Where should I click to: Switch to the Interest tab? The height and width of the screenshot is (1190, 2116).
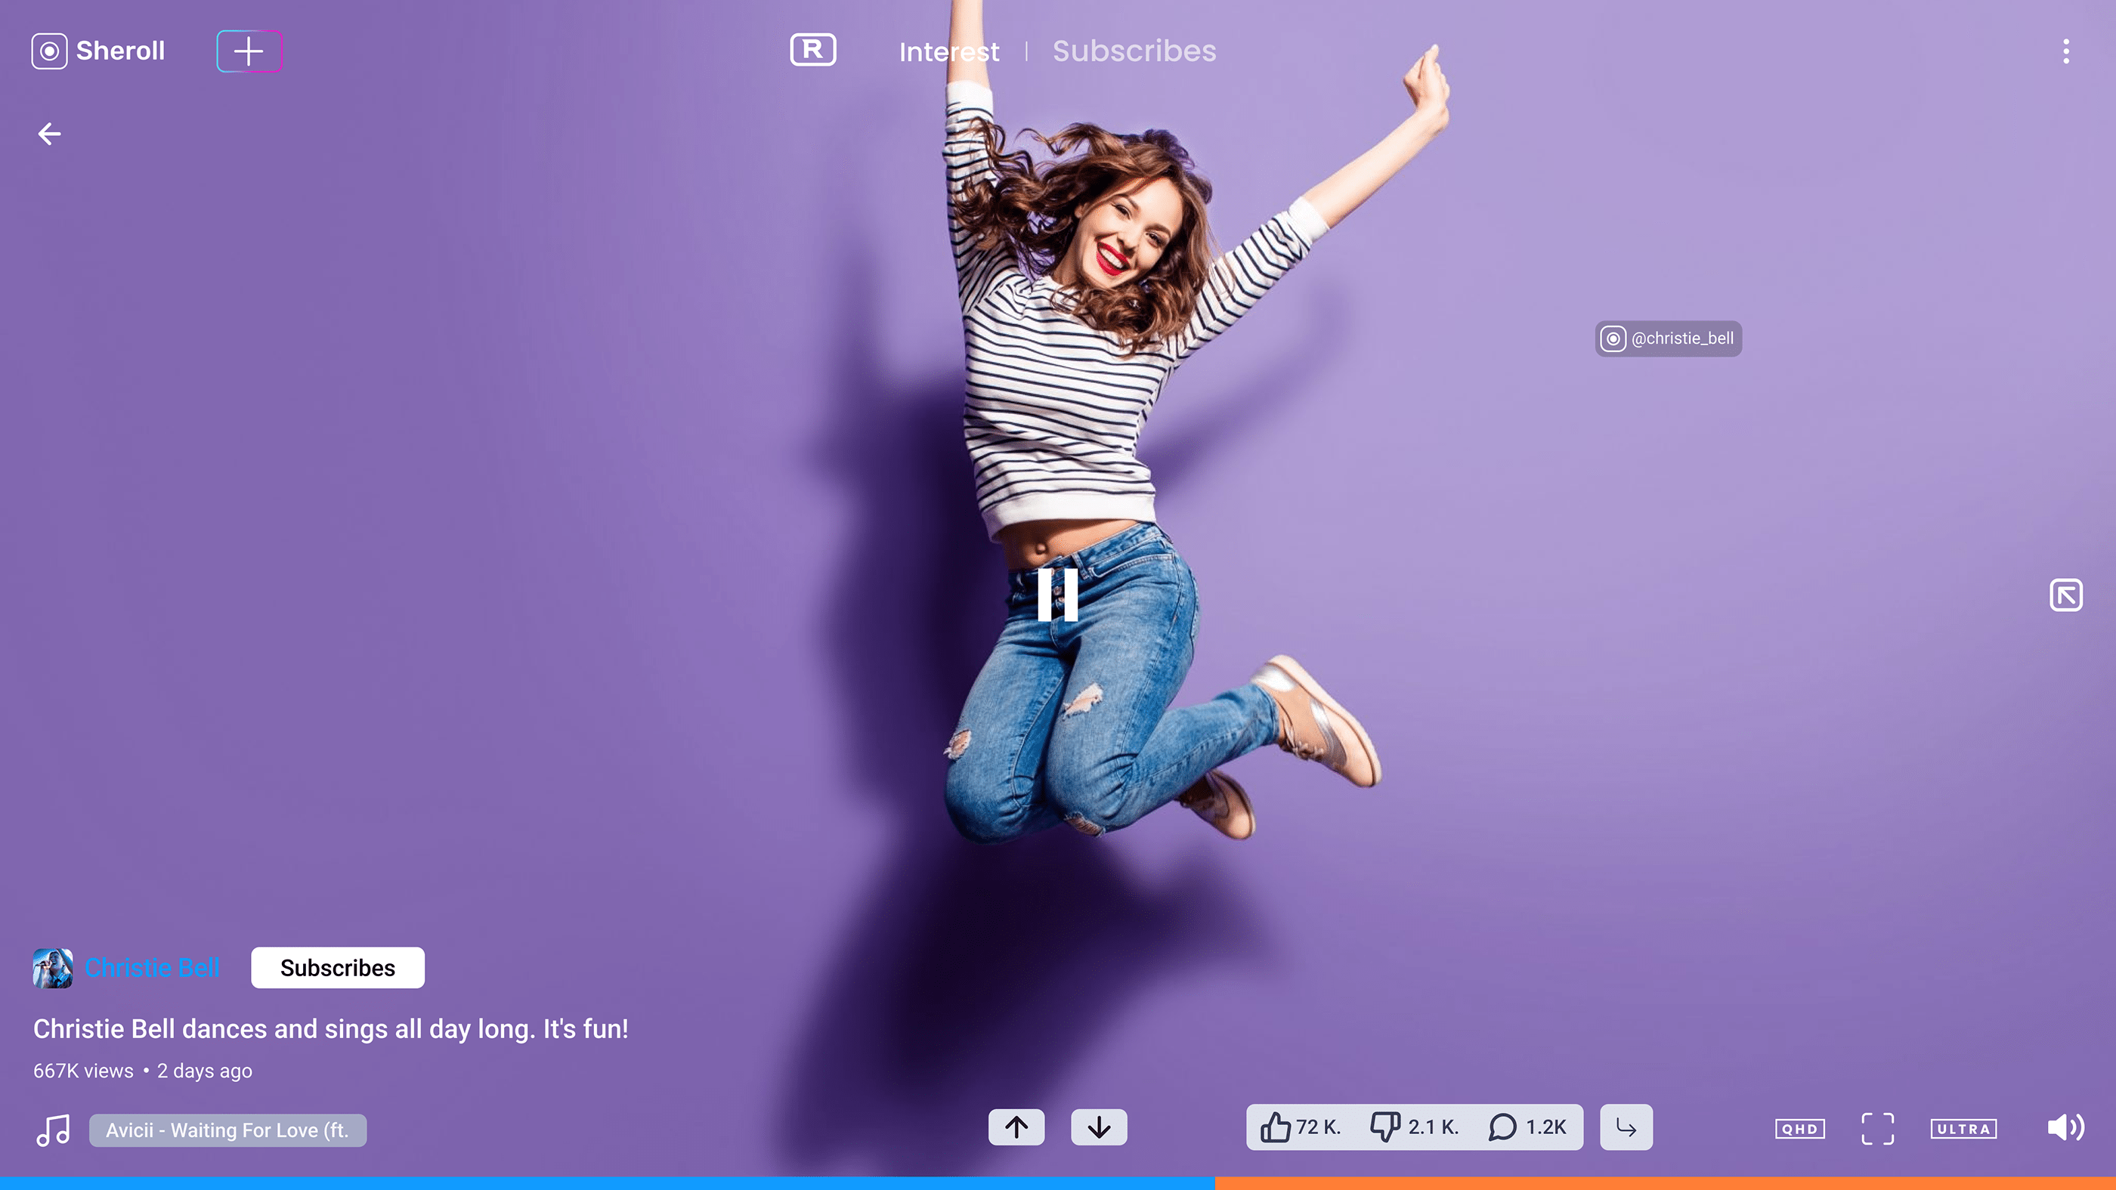point(948,51)
